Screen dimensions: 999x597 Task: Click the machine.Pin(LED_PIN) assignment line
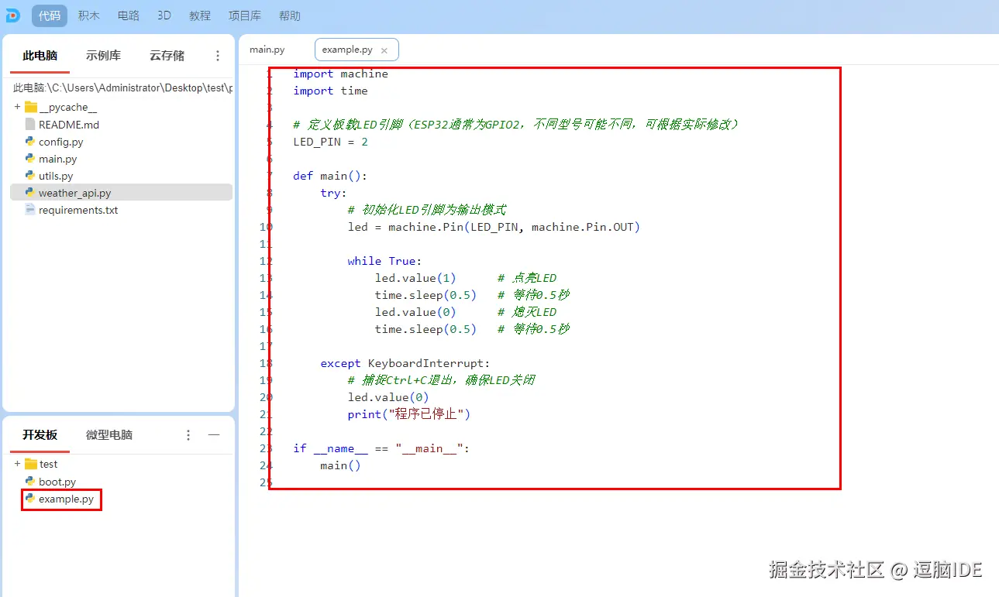pos(494,227)
